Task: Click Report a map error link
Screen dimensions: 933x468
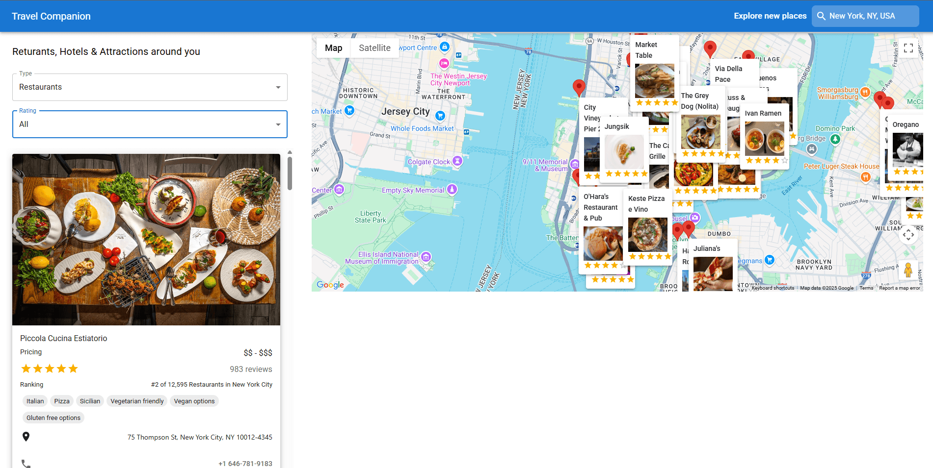Action: coord(900,288)
